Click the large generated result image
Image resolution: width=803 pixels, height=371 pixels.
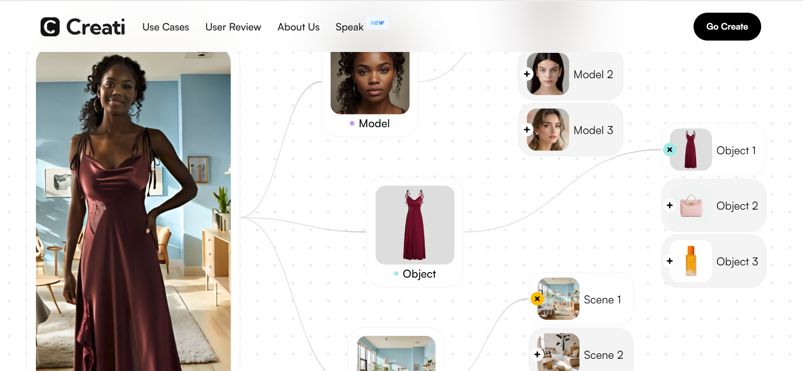pyautogui.click(x=133, y=211)
